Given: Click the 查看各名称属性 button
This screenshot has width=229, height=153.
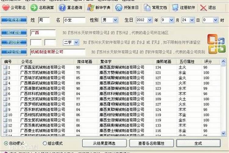Looking at the screenshot, I should [151, 143].
